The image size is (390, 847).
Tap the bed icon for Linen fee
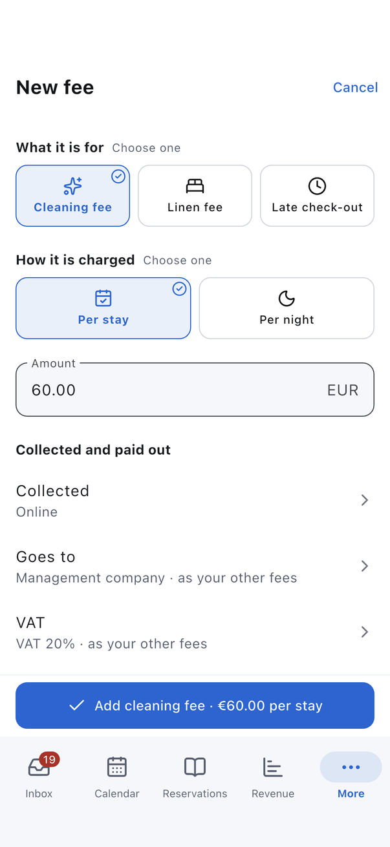(x=195, y=186)
